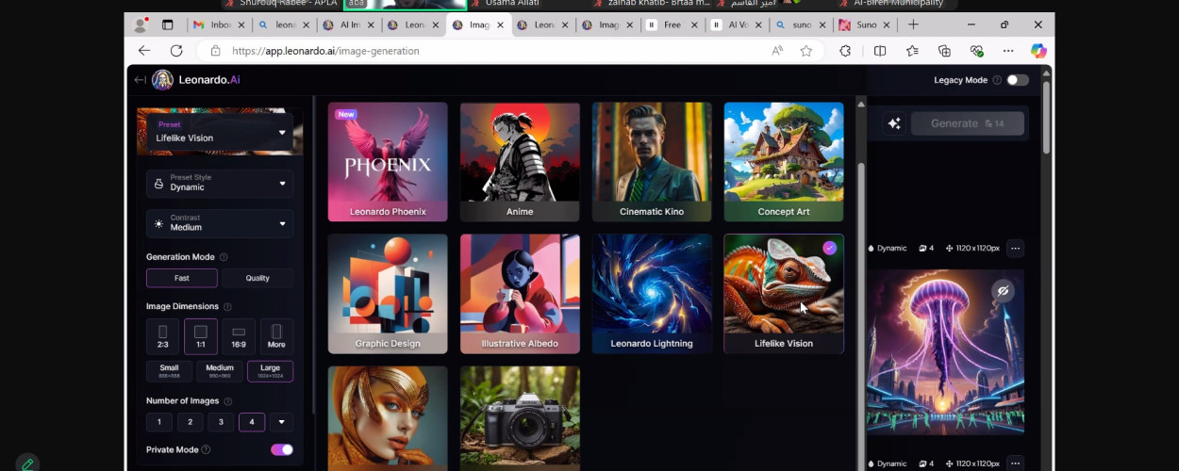Select the Leonardo Phoenix preset thumbnail
The height and width of the screenshot is (471, 1179).
[x=388, y=161]
